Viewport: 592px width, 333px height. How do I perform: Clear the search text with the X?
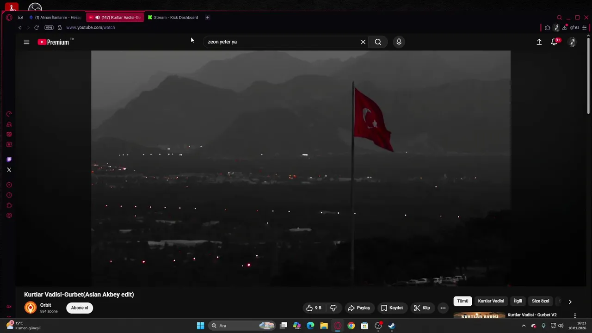[363, 42]
